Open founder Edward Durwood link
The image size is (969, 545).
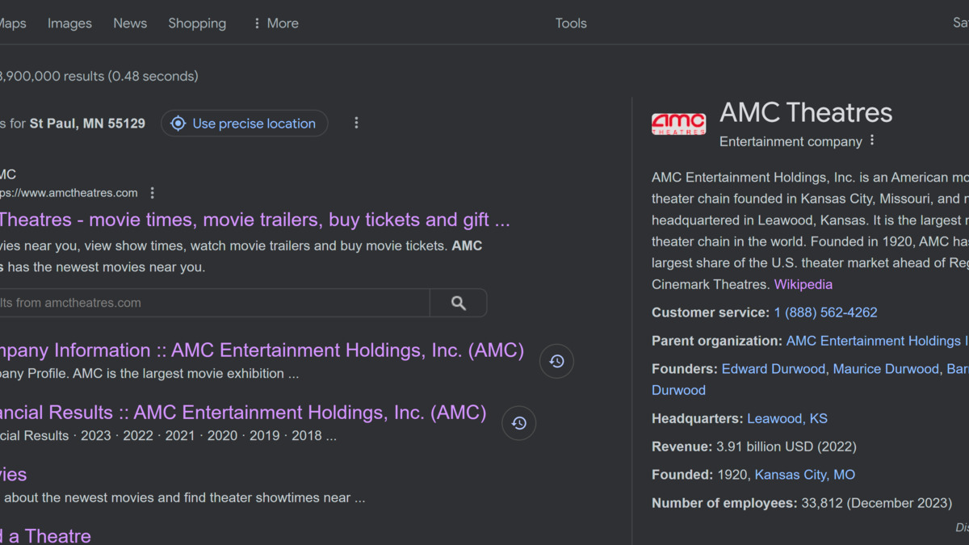click(774, 369)
